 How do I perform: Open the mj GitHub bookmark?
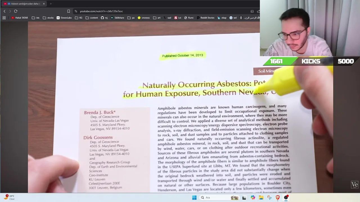point(104,18)
